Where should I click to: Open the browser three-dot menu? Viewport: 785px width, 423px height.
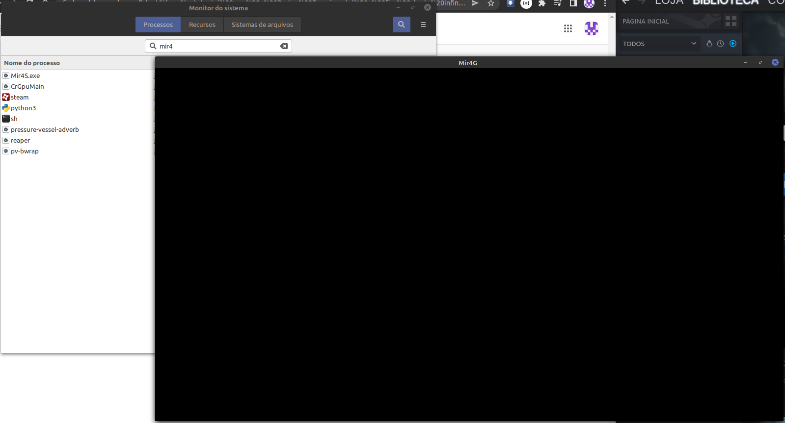(x=605, y=3)
